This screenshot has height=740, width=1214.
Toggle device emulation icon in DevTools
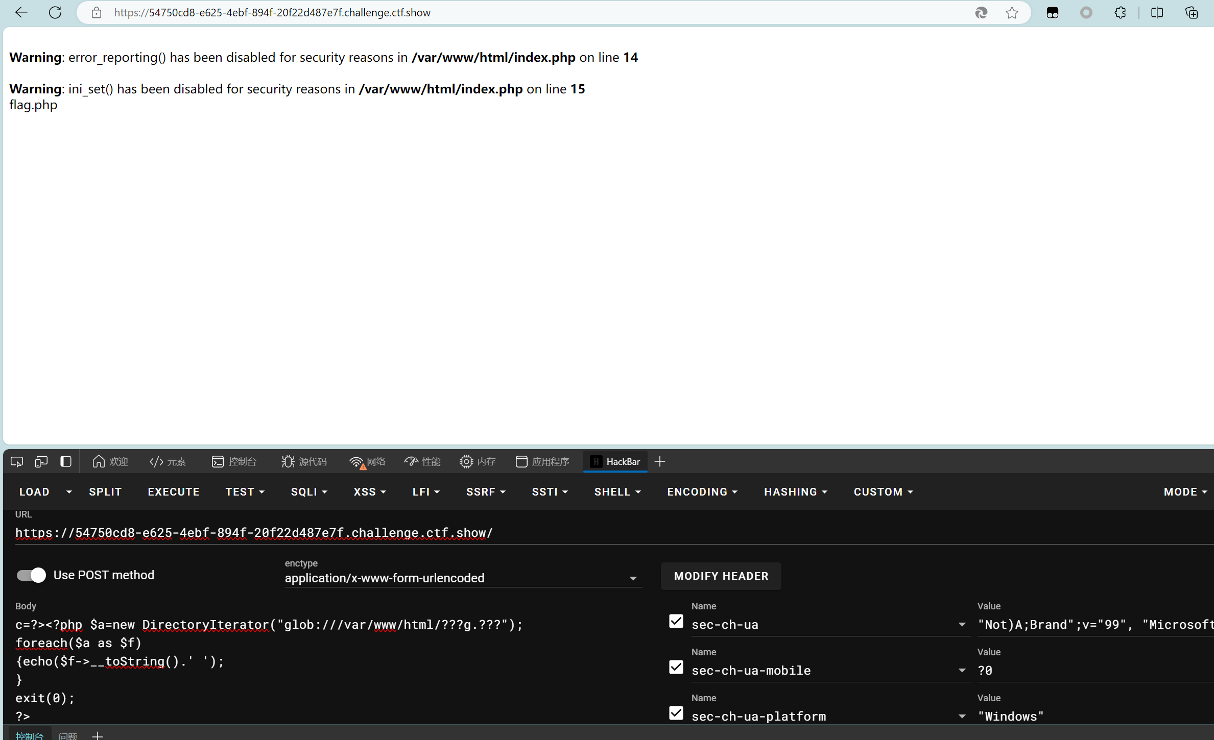[x=41, y=461]
